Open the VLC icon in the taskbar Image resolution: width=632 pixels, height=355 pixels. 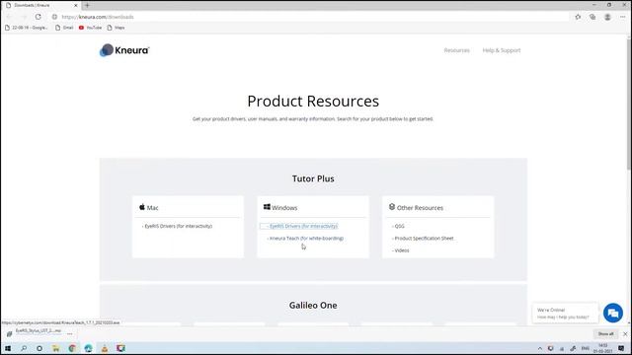point(105,348)
